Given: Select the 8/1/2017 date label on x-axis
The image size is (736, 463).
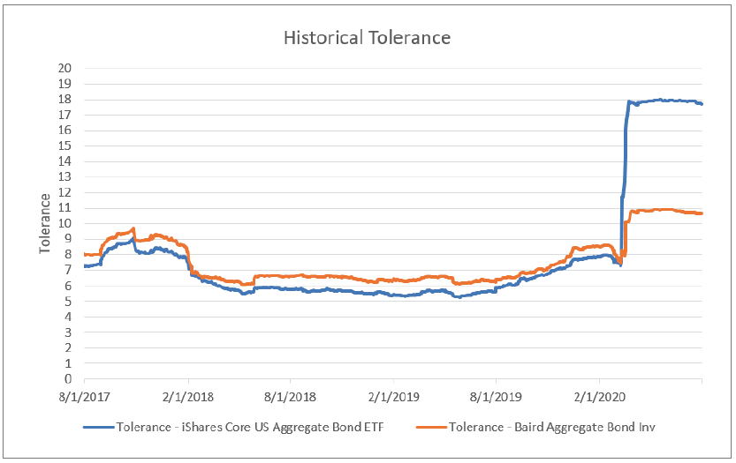Looking at the screenshot, I should coord(83,396).
